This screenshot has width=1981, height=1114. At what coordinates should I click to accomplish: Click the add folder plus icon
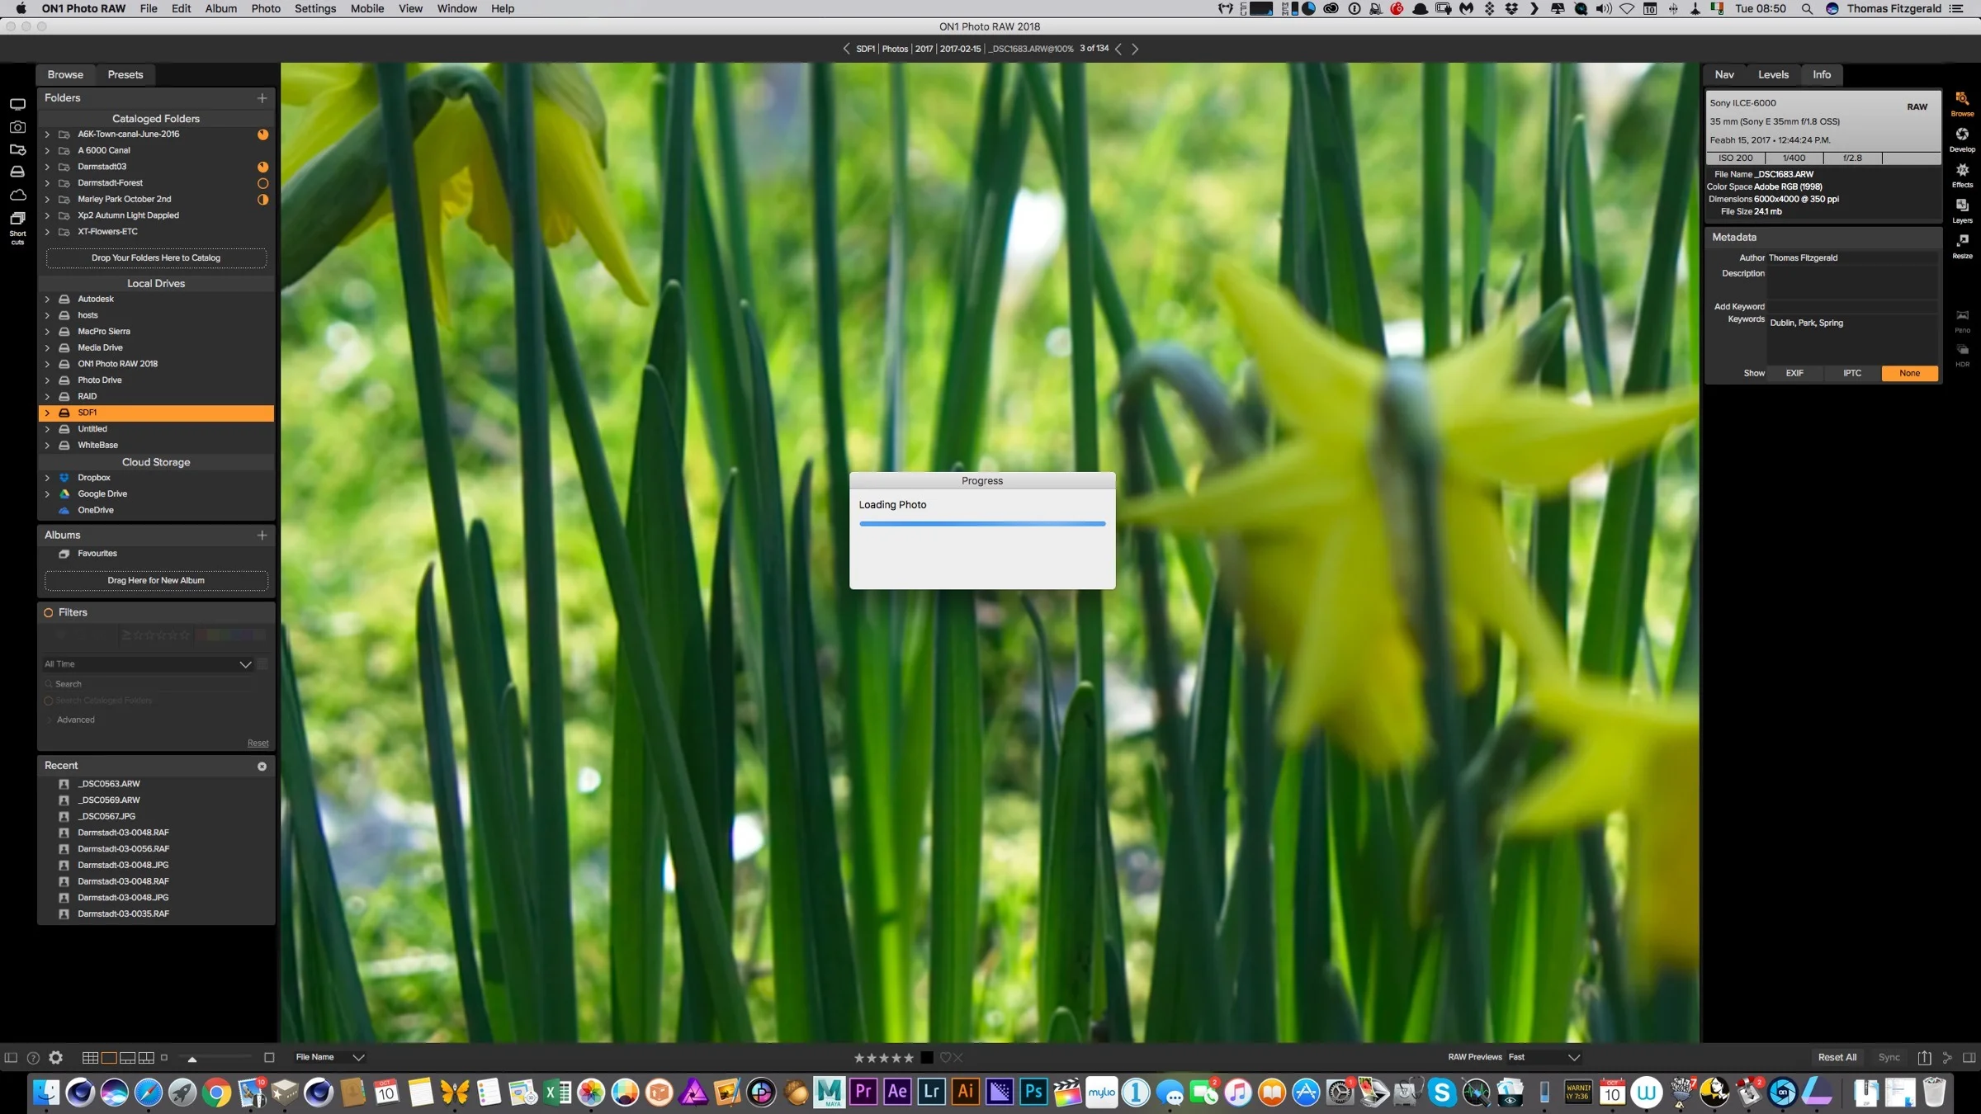(262, 98)
